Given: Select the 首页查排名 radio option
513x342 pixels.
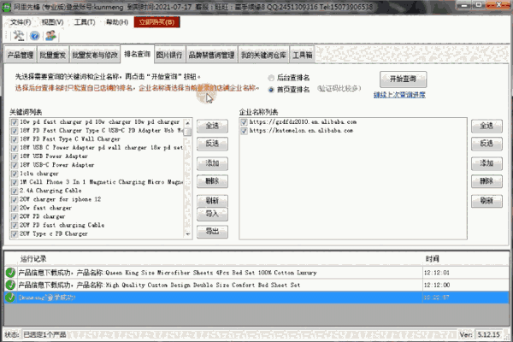Looking at the screenshot, I should point(271,87).
